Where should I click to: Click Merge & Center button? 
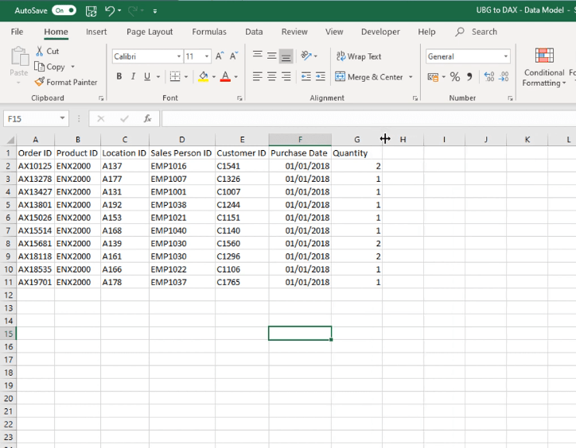pos(369,77)
